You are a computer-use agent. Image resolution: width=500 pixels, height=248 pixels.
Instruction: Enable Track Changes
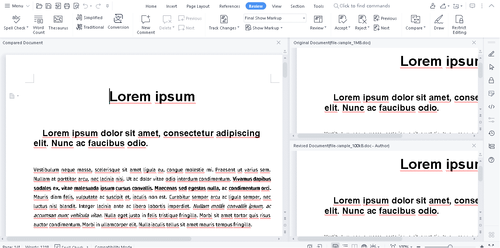(223, 22)
